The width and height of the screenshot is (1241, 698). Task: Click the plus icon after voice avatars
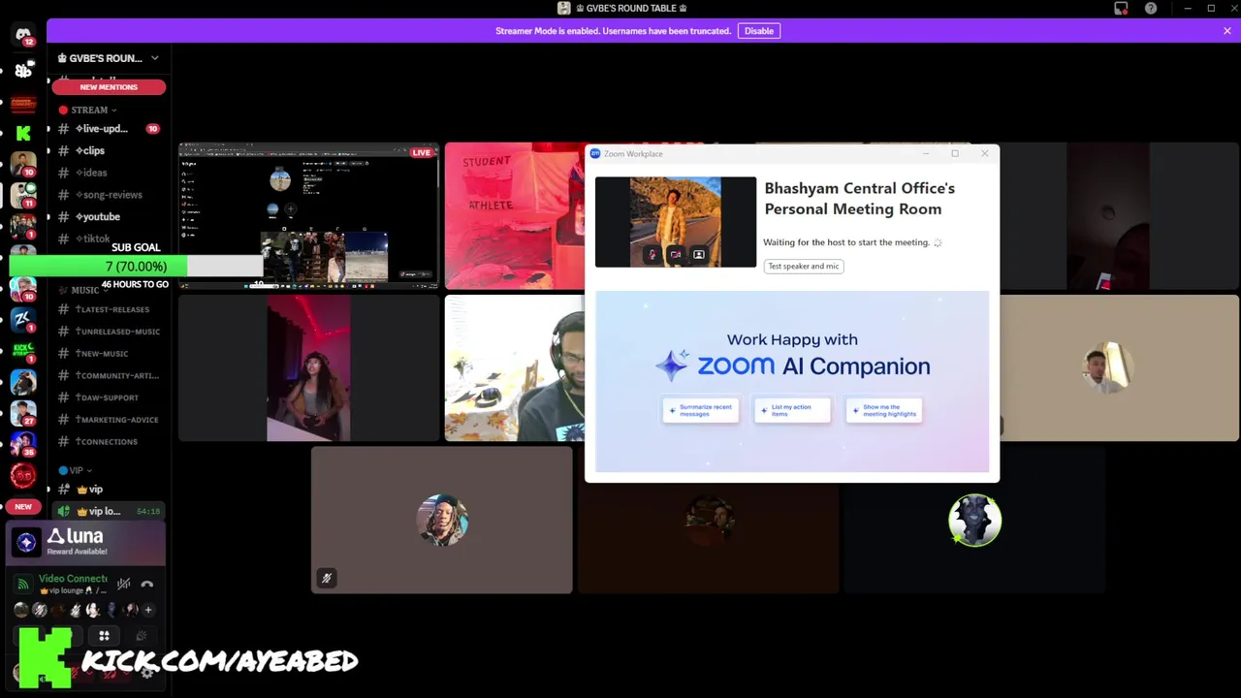coord(147,610)
